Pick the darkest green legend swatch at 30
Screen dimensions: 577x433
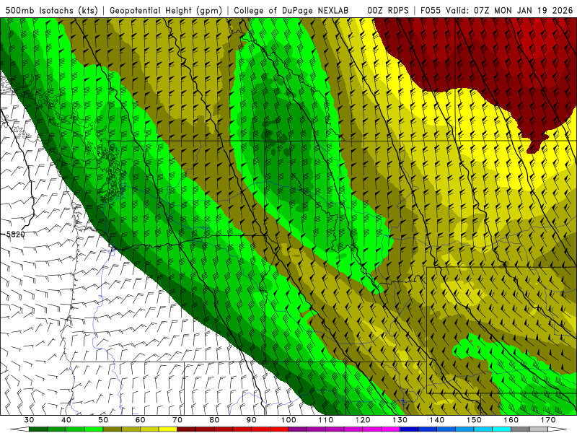click(38, 429)
